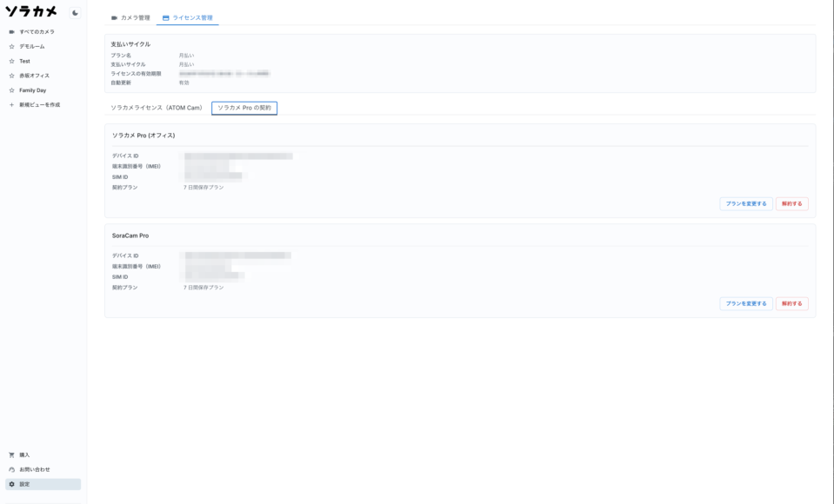Viewport: 834px width, 504px height.
Task: Click 解約する for ソラカメ Pro (オフィス)
Action: pos(792,203)
